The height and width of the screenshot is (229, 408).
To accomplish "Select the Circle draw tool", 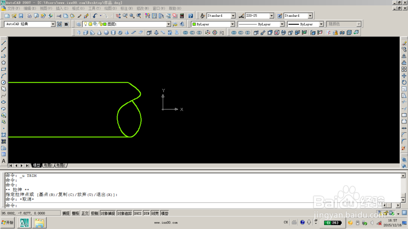I will tap(4, 82).
